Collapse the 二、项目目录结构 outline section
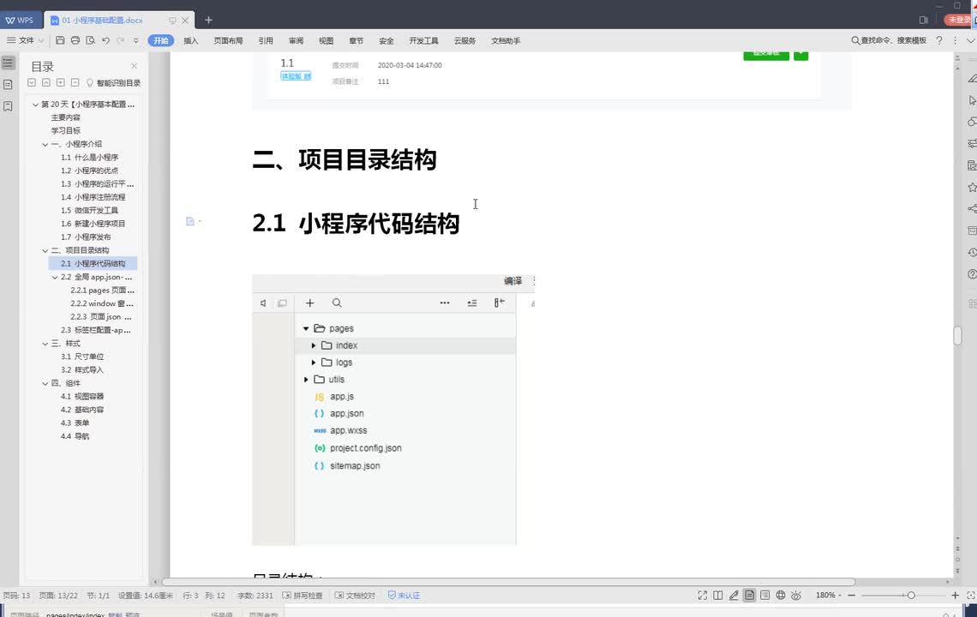Viewport: 977px width, 617px height. point(45,250)
